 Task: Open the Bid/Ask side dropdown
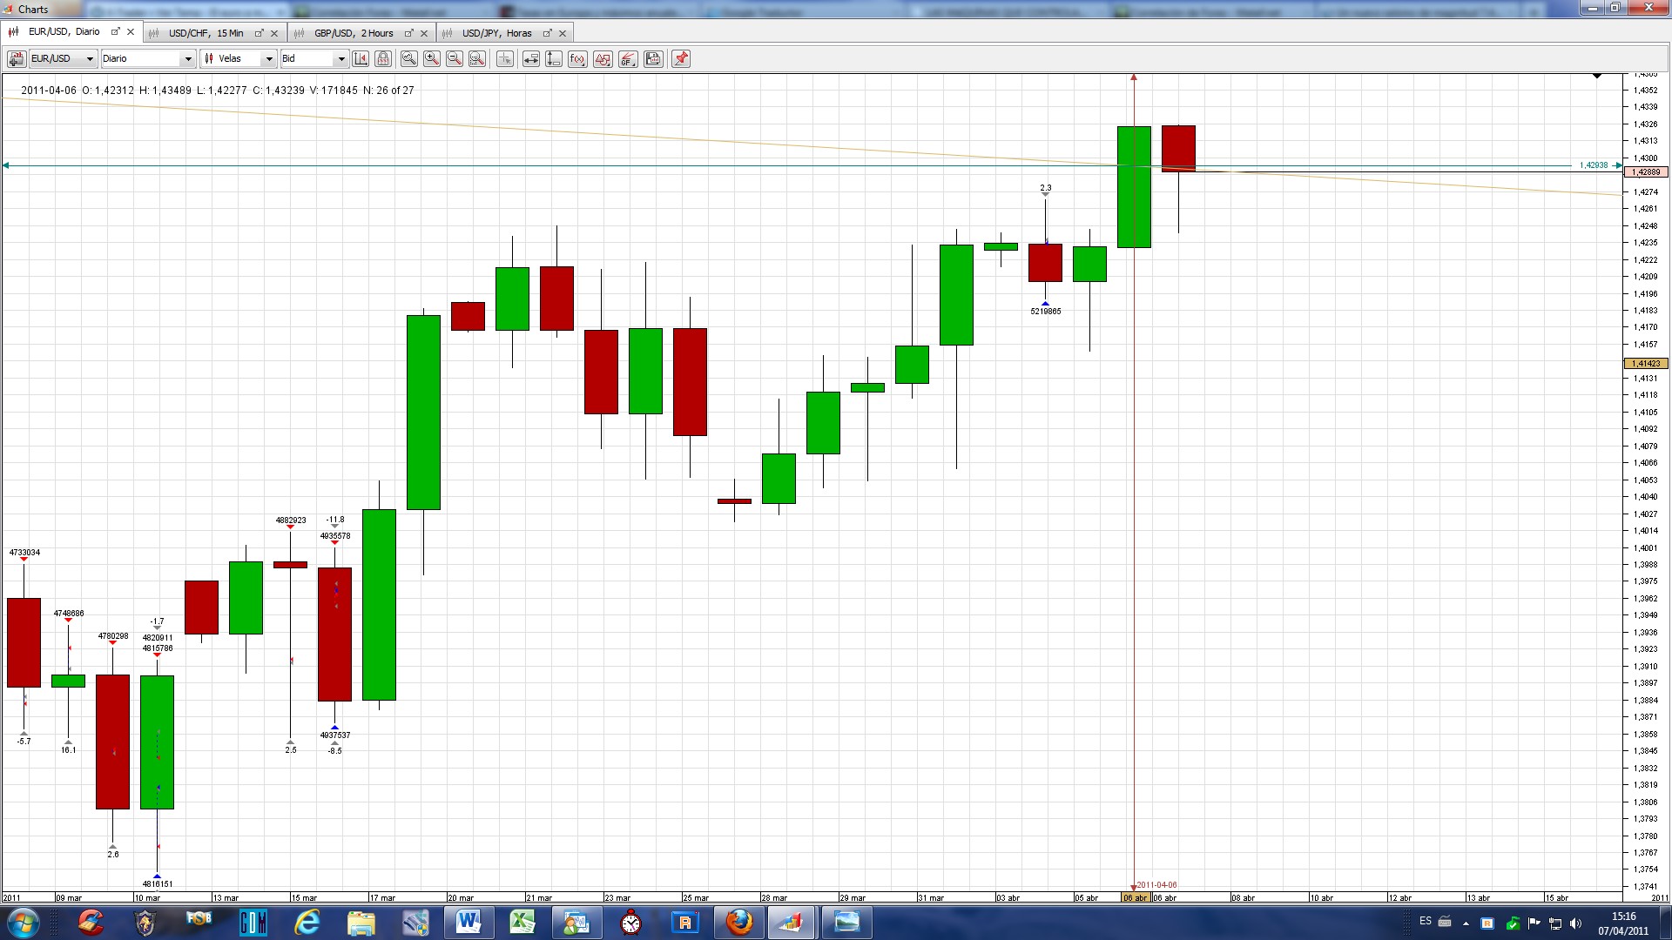click(340, 58)
